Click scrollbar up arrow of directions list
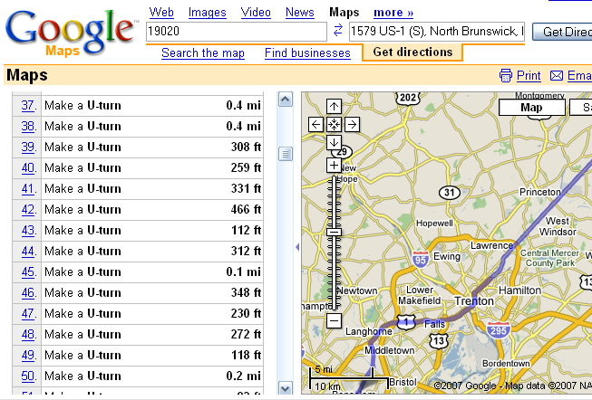Viewport: 592px width, 400px height. (286, 100)
